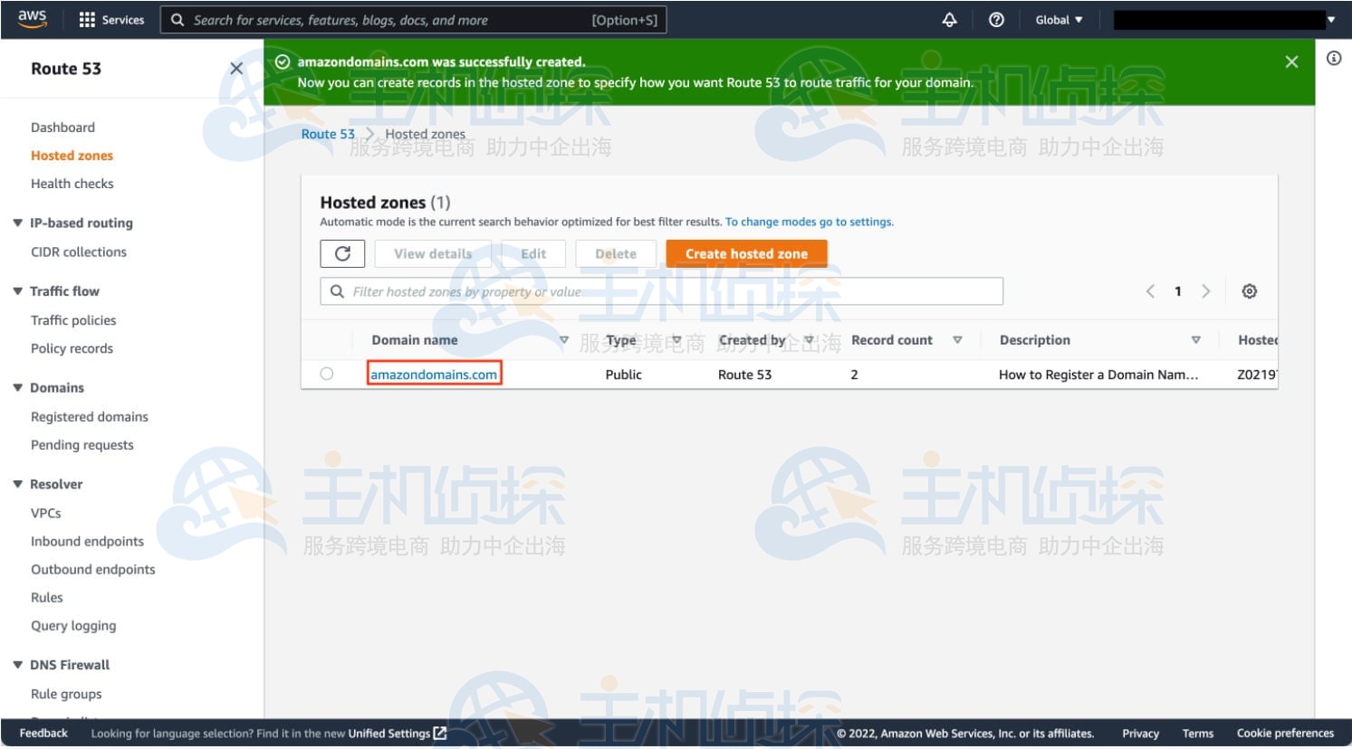Click the refresh hosted zones button
Screen dimensions: 1352x749
(x=342, y=254)
